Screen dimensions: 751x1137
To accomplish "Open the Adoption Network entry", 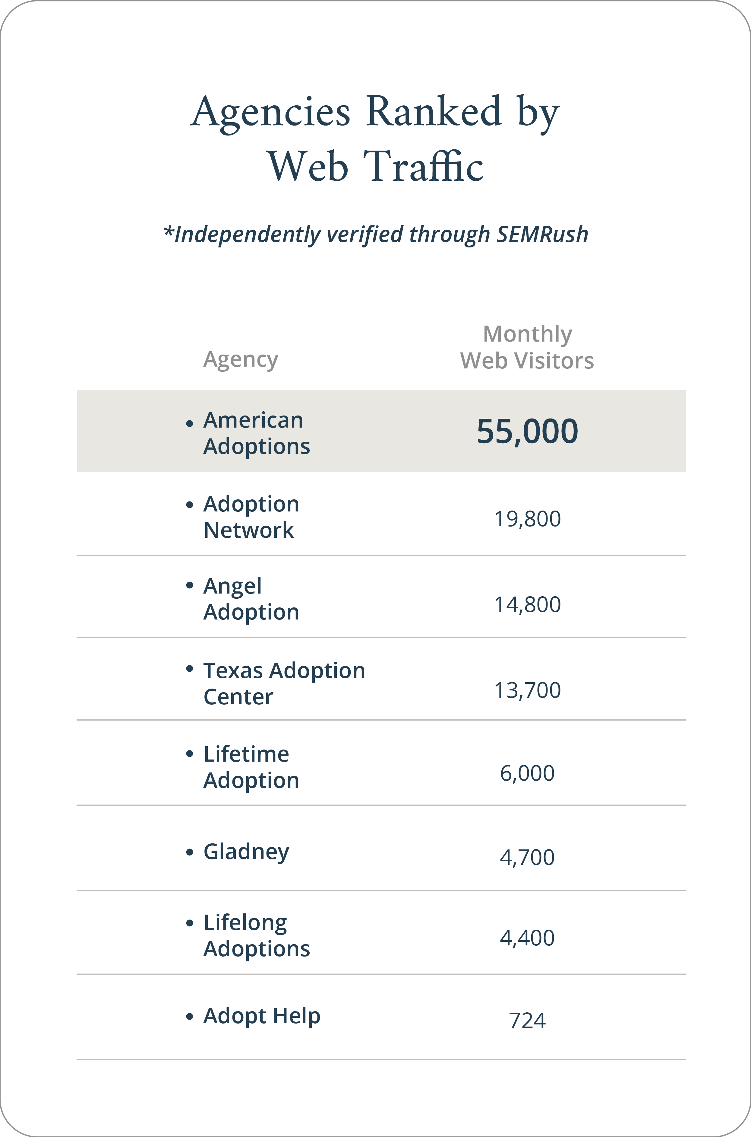I will (251, 517).
